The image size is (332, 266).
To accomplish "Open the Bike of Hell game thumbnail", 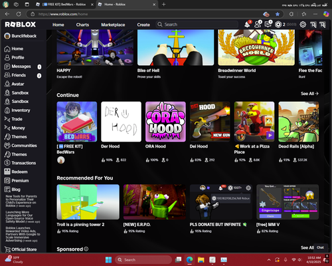I will (x=176, y=47).
